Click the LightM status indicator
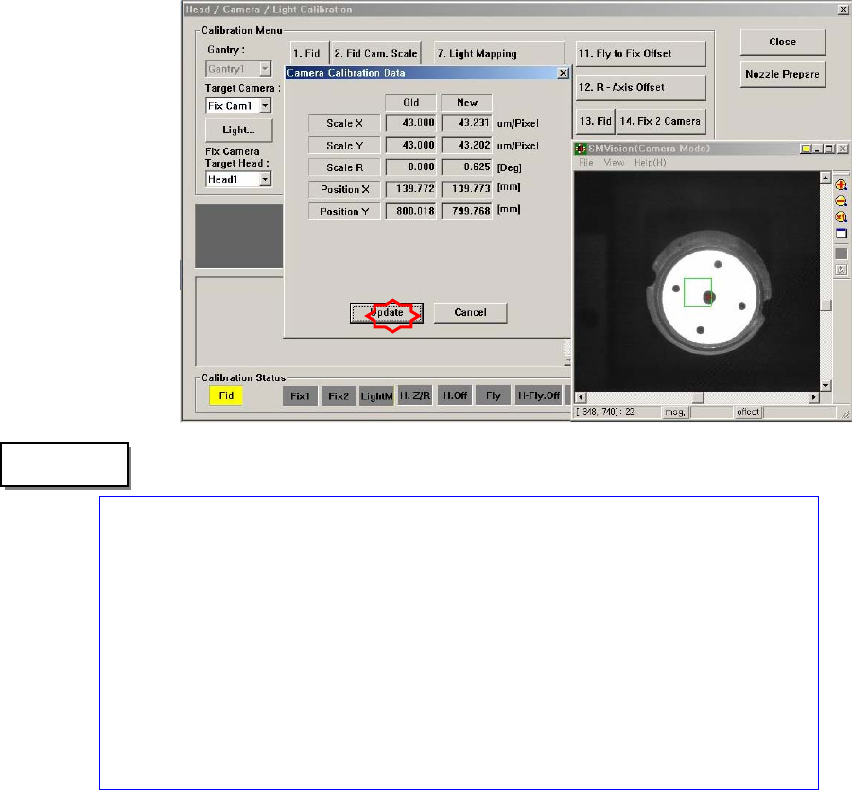 (x=376, y=395)
